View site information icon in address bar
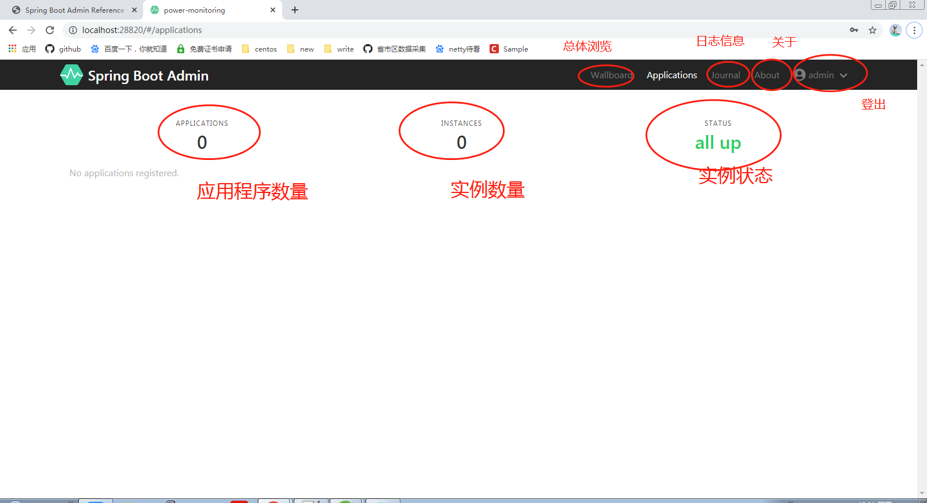 (73, 30)
